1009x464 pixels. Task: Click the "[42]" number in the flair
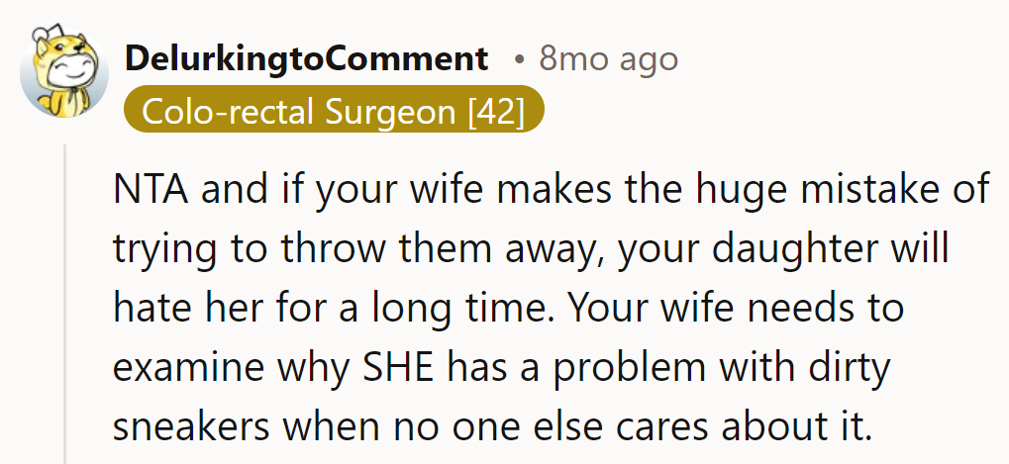click(495, 112)
